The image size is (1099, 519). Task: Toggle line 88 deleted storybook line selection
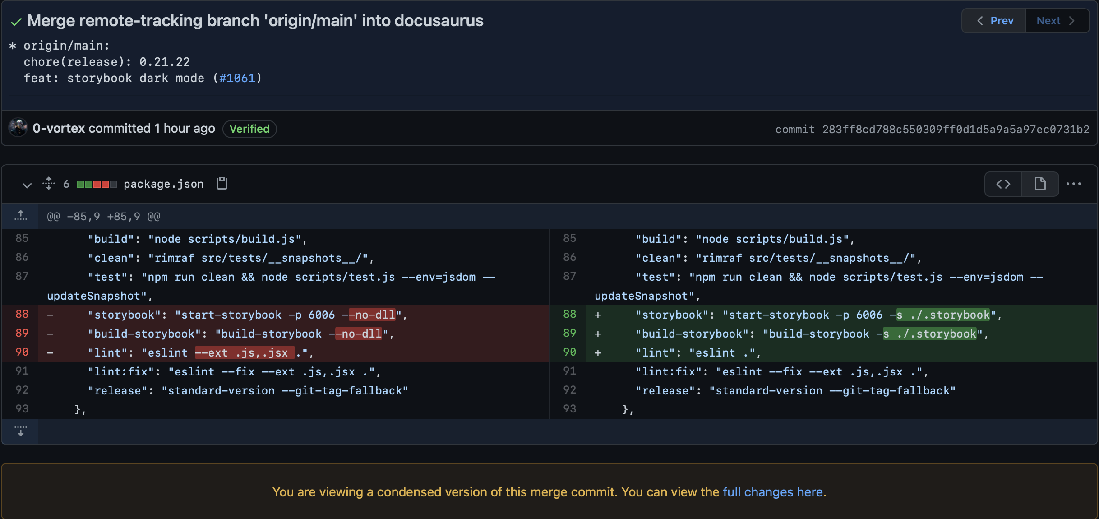click(x=22, y=314)
